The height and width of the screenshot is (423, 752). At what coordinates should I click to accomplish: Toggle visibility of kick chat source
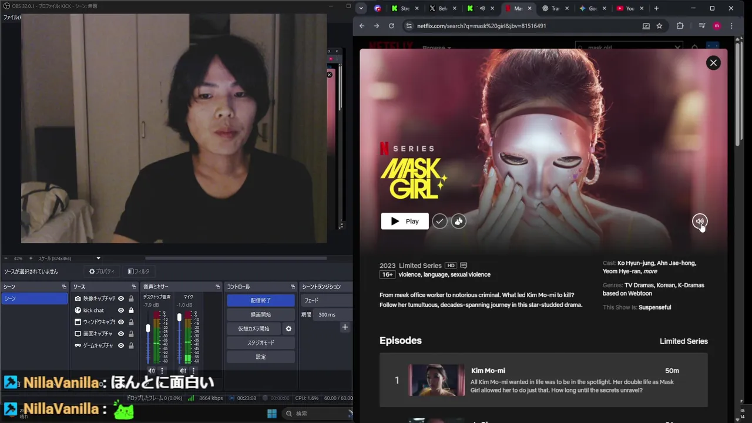pyautogui.click(x=121, y=310)
